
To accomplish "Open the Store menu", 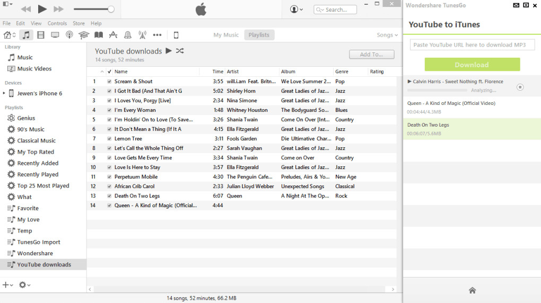I will pyautogui.click(x=78, y=23).
